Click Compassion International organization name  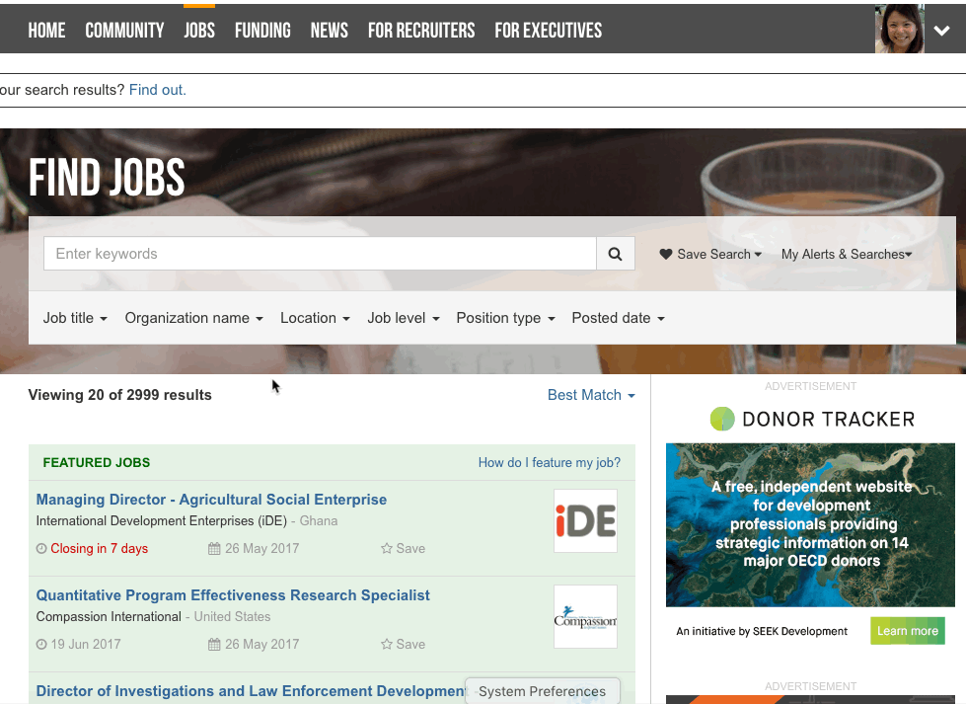[x=109, y=616]
